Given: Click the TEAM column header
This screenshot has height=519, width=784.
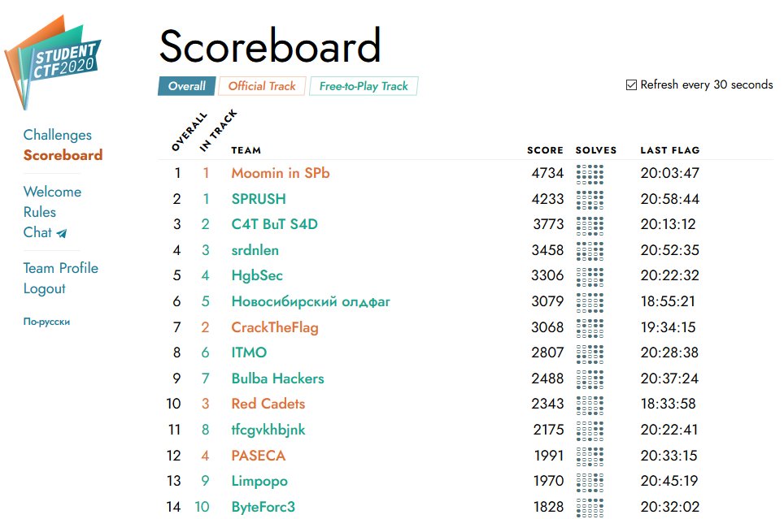Looking at the screenshot, I should (246, 150).
